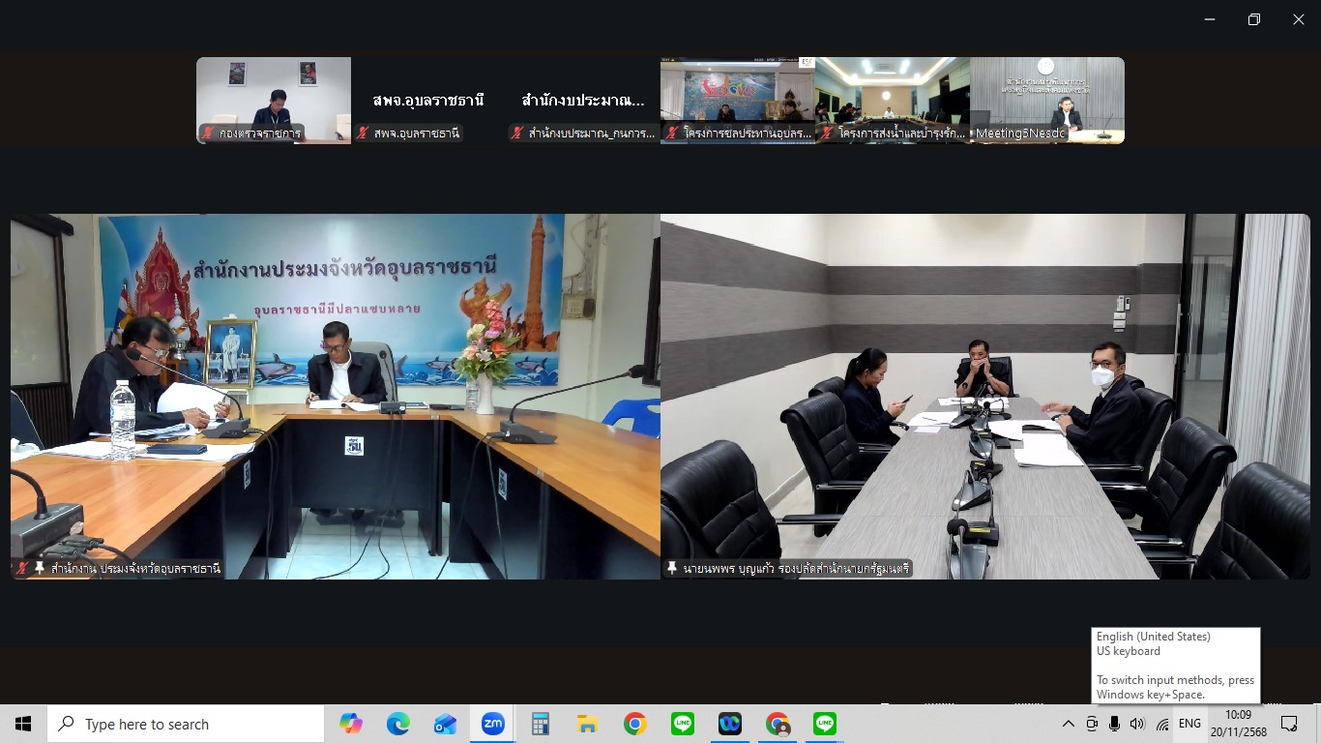
Task: Select the Meeting5Nesdc participant video
Action: click(1046, 101)
